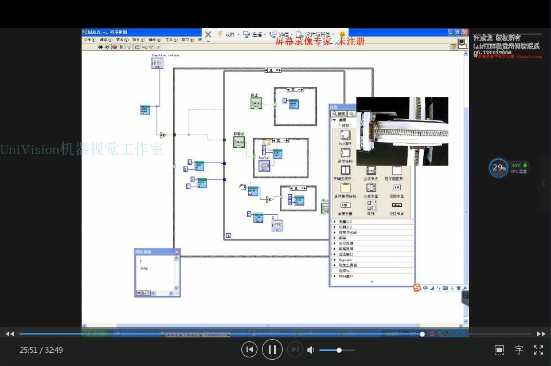Expand the 视觉与运动 palette category
The width and height of the screenshot is (551, 366).
coord(334,233)
